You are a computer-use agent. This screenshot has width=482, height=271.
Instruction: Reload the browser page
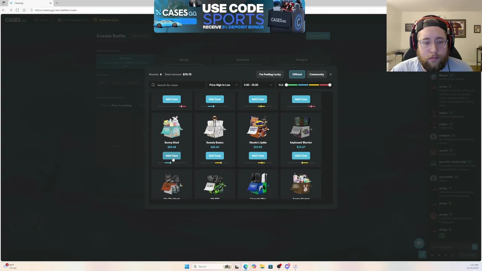tap(17, 10)
